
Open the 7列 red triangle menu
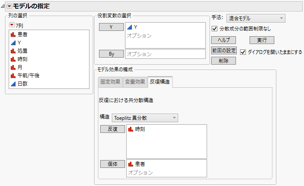tap(12, 26)
